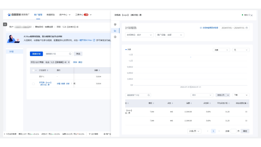Focus the jump-to-page number input

coord(233,131)
